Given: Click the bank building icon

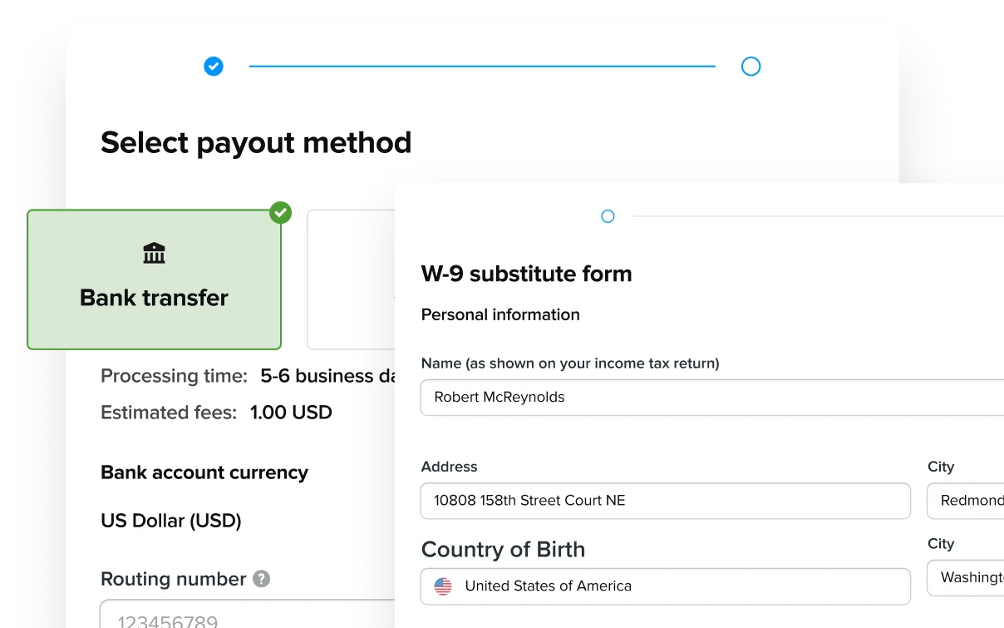Looking at the screenshot, I should pyautogui.click(x=154, y=253).
